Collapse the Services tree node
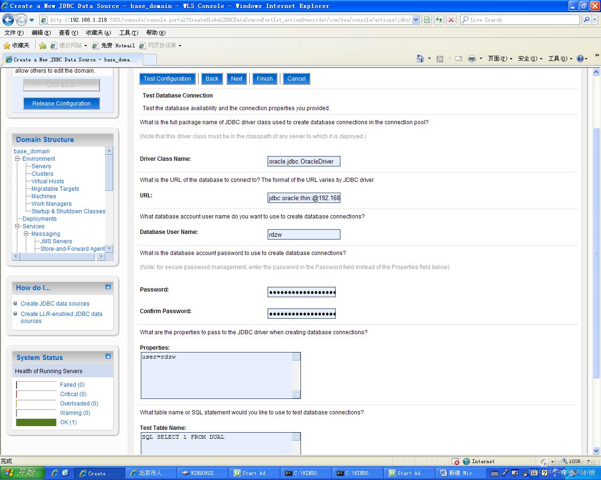 [17, 226]
